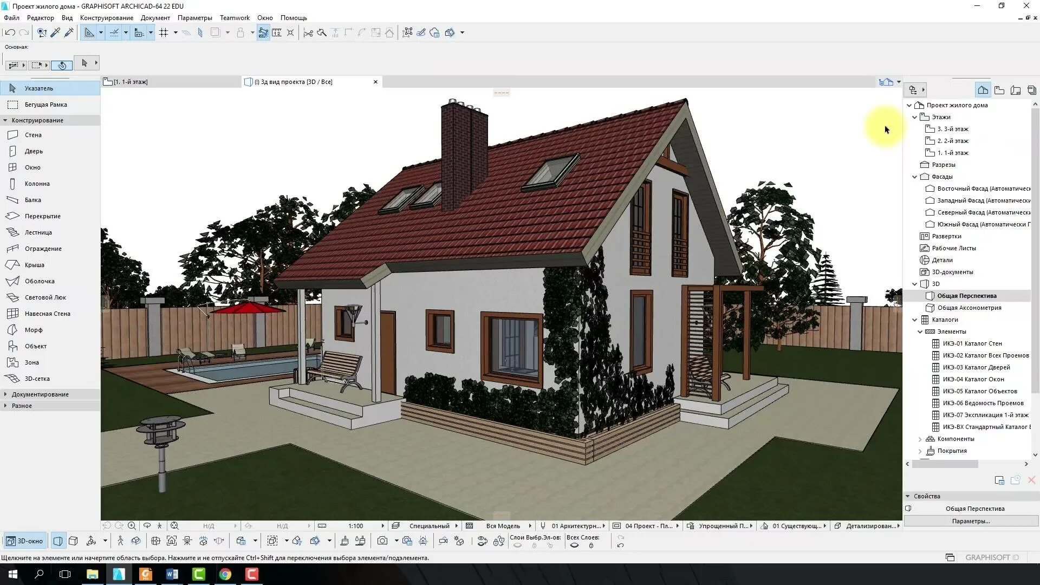The height and width of the screenshot is (585, 1040).
Task: Select the Staircase tool
Action: tap(38, 232)
